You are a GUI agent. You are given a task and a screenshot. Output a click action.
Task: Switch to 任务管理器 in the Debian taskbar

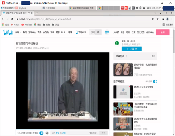[55, 8]
